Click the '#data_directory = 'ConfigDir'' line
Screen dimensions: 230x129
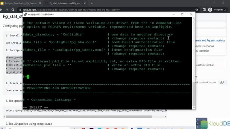54,34
